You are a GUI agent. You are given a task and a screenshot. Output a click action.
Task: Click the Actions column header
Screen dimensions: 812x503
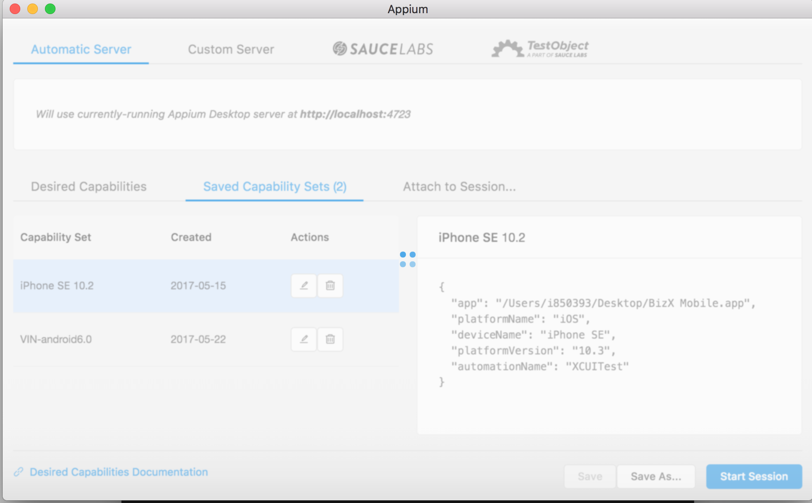click(x=310, y=237)
